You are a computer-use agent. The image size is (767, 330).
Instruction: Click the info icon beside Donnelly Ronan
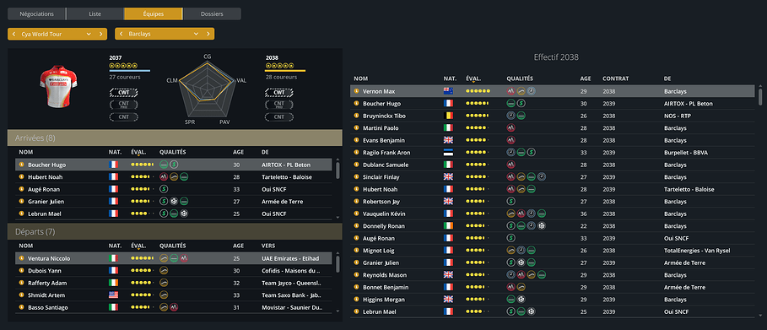click(357, 225)
